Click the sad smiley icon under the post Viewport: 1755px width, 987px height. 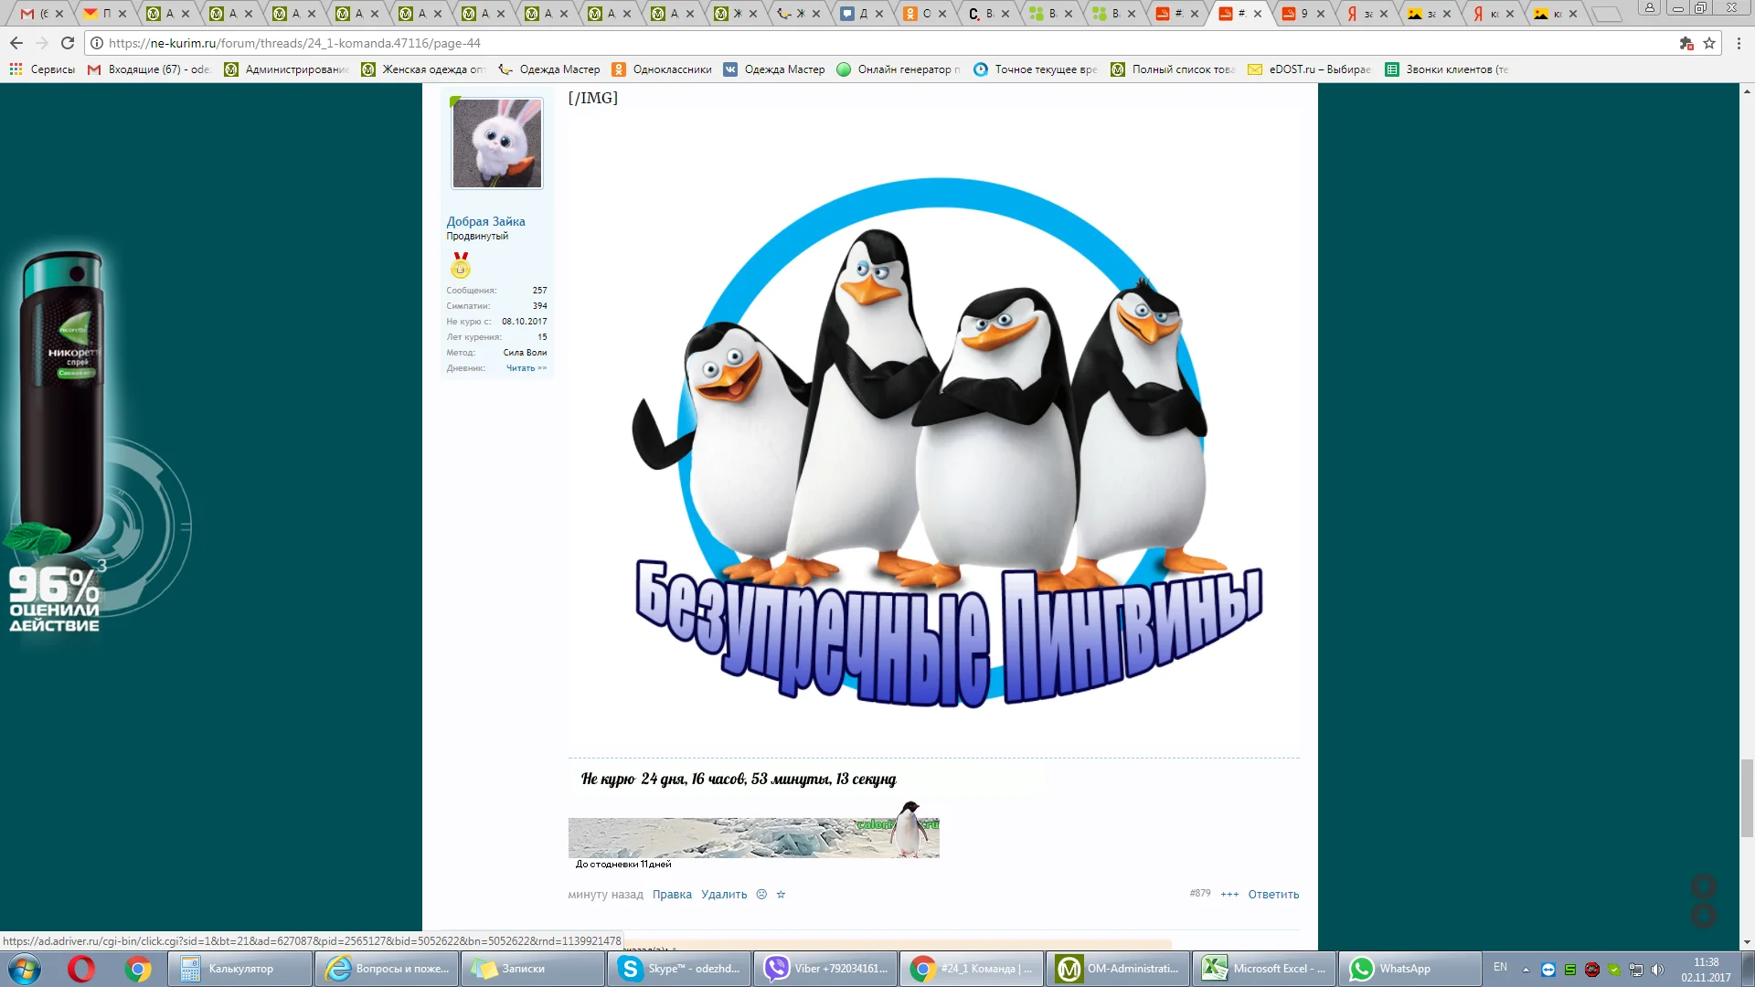761,895
